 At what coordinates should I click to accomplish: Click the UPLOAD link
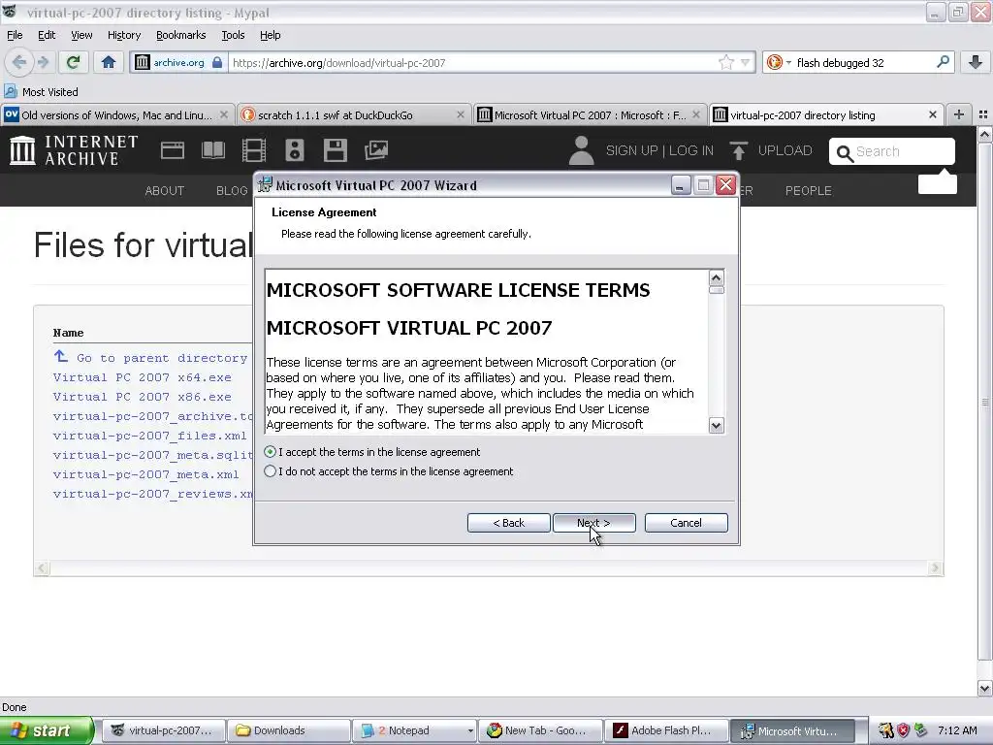point(785,150)
